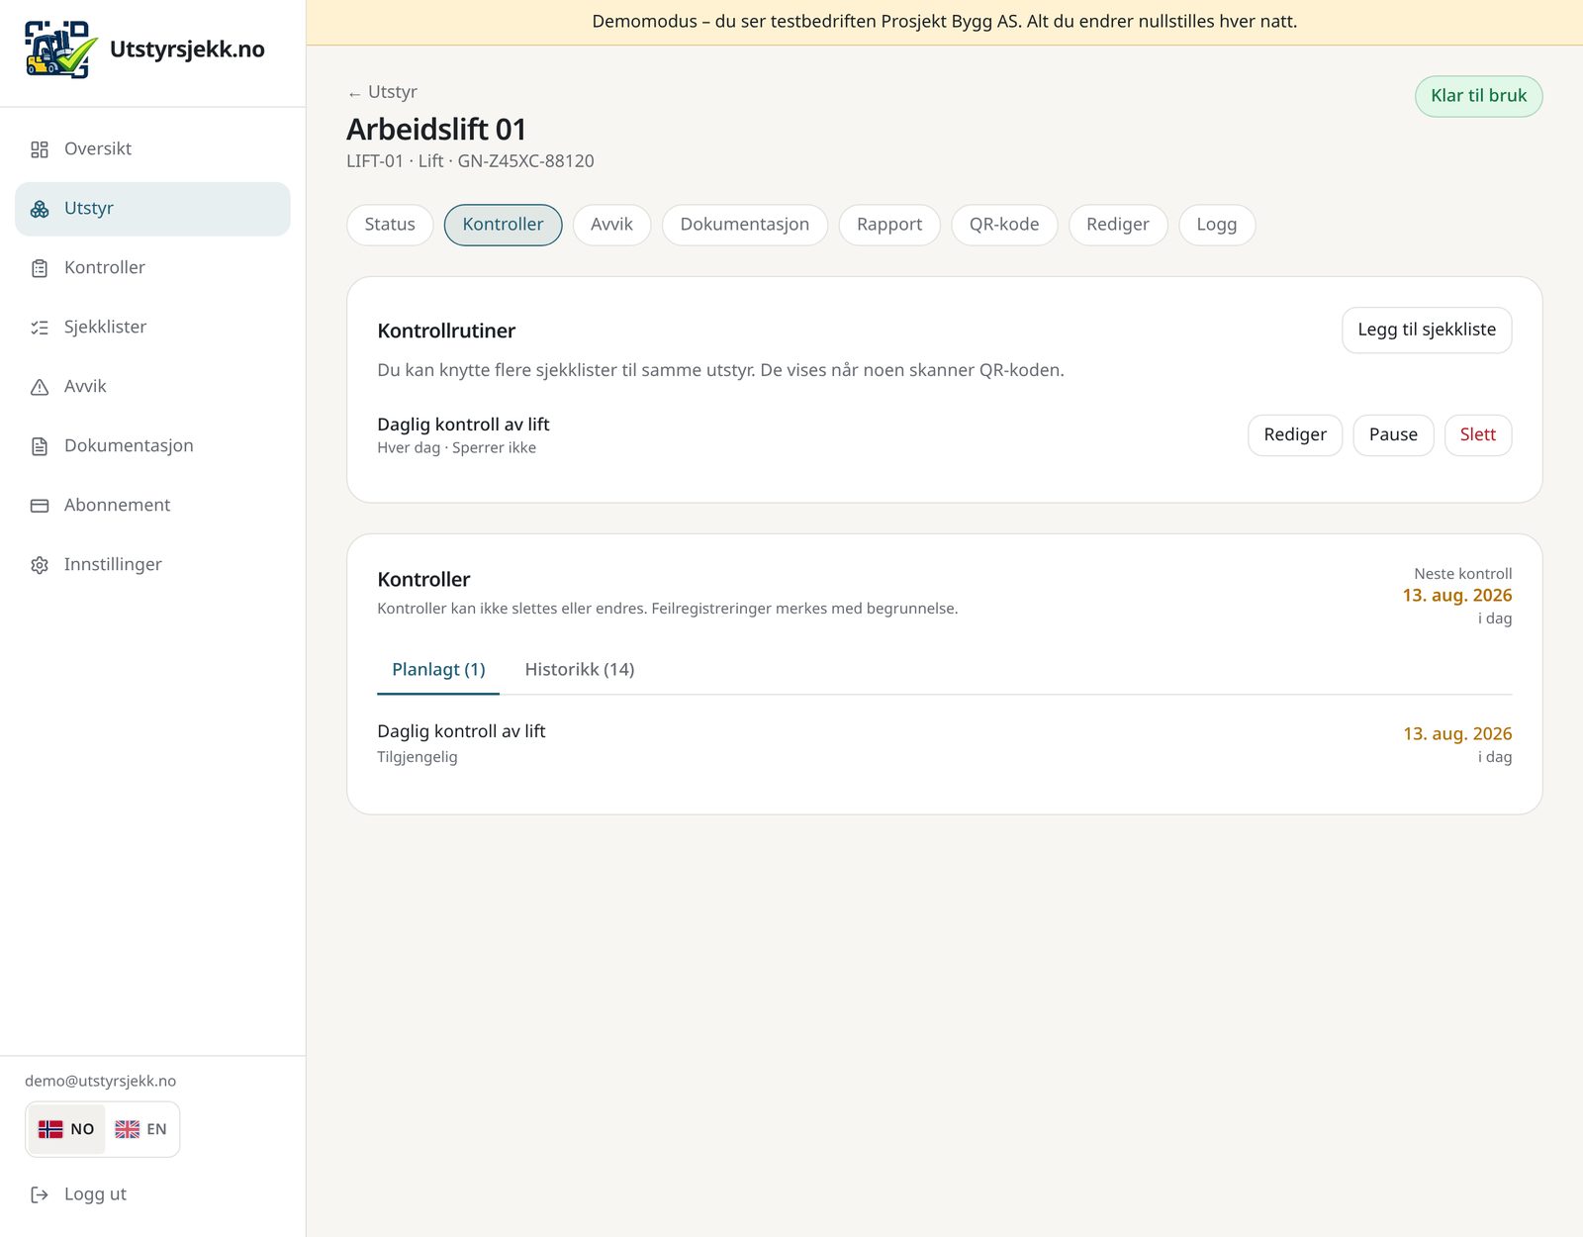Show the Planlagt (1) tab
This screenshot has width=1583, height=1237.
(438, 670)
